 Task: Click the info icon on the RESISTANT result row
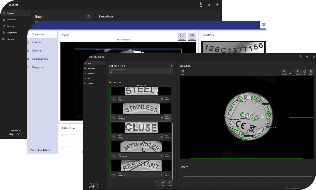coord(114,175)
